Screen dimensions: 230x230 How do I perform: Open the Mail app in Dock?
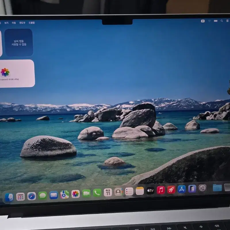(54, 195)
